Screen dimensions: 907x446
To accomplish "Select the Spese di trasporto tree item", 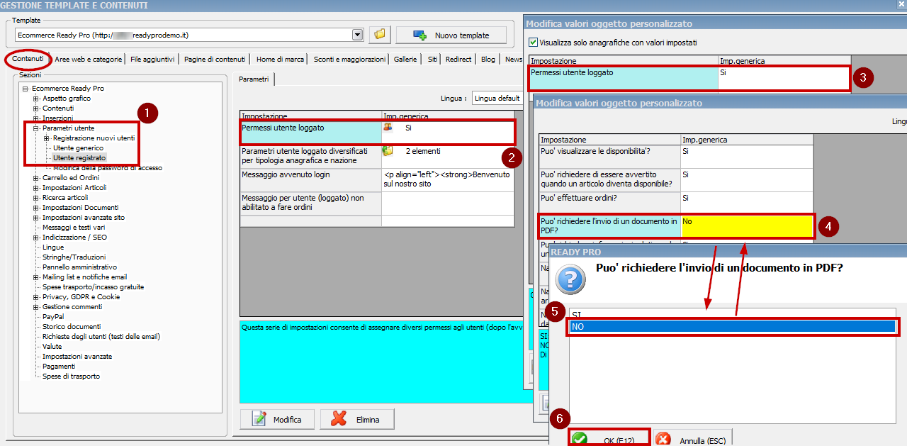I will pos(71,377).
